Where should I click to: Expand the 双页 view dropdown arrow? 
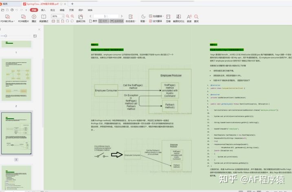coord(108,21)
